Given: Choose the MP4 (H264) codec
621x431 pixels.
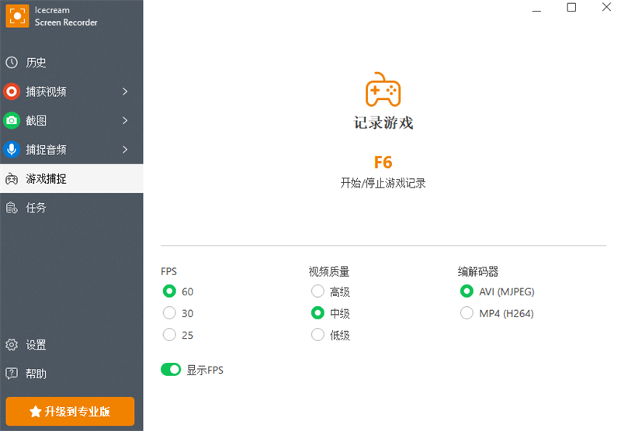Looking at the screenshot, I should (467, 313).
